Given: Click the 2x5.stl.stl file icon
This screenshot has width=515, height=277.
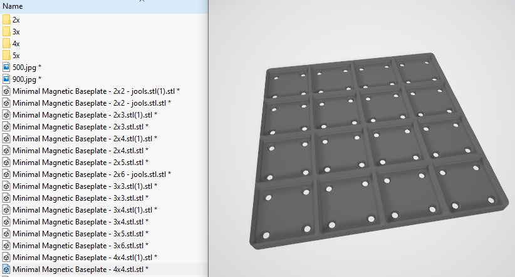Looking at the screenshot, I should [6, 163].
